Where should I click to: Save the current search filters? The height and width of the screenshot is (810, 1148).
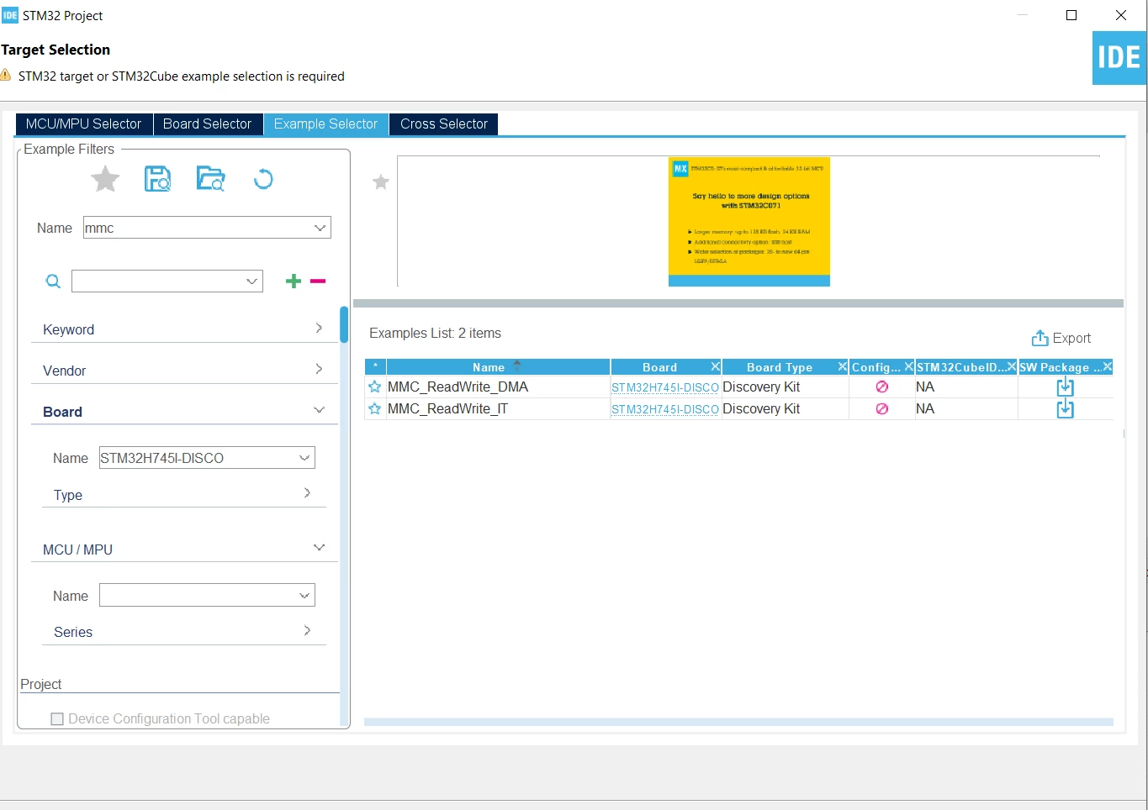[157, 179]
